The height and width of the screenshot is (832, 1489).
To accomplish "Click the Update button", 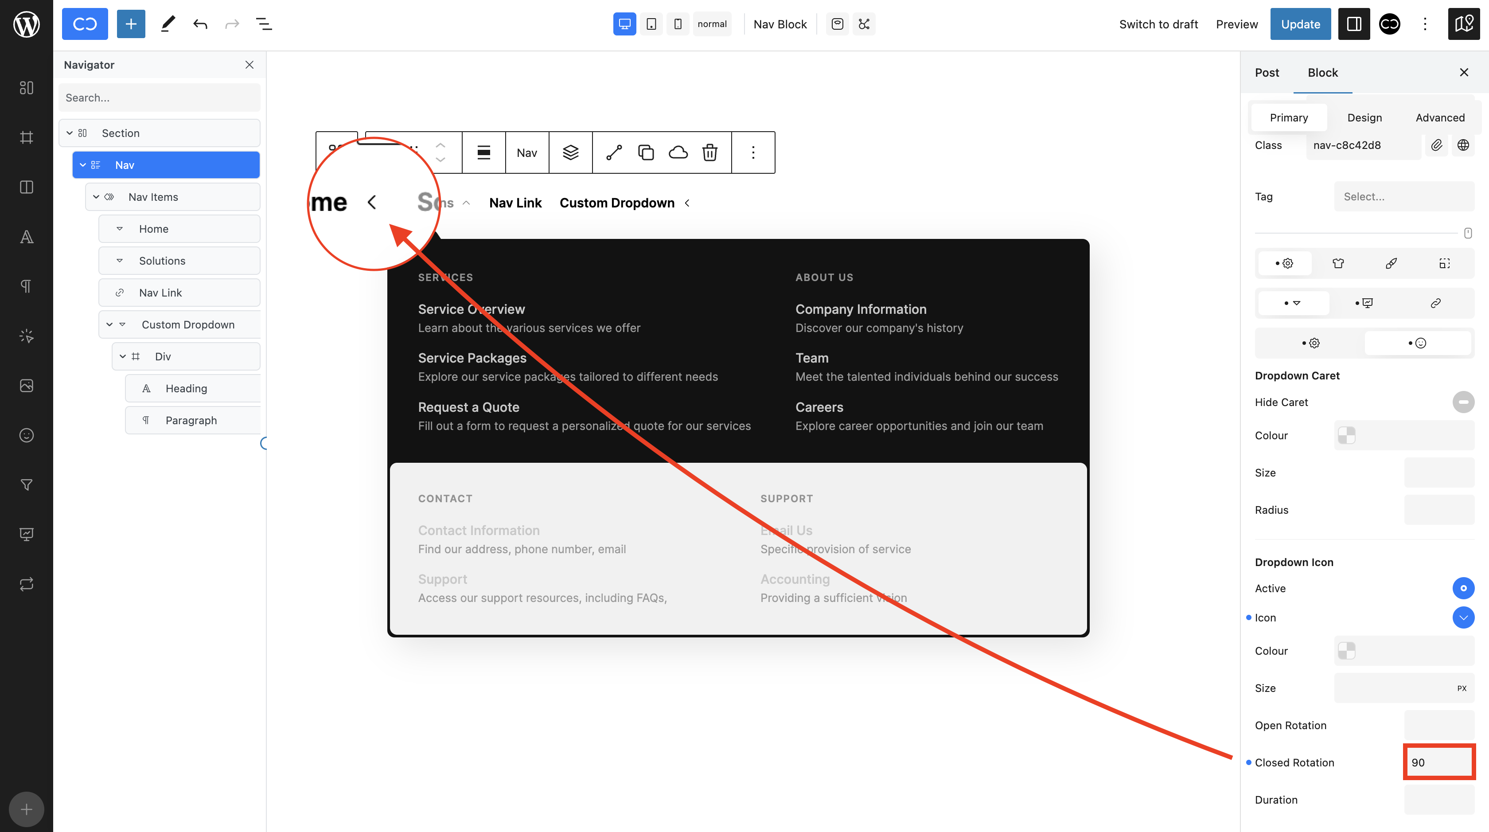I will (1300, 24).
